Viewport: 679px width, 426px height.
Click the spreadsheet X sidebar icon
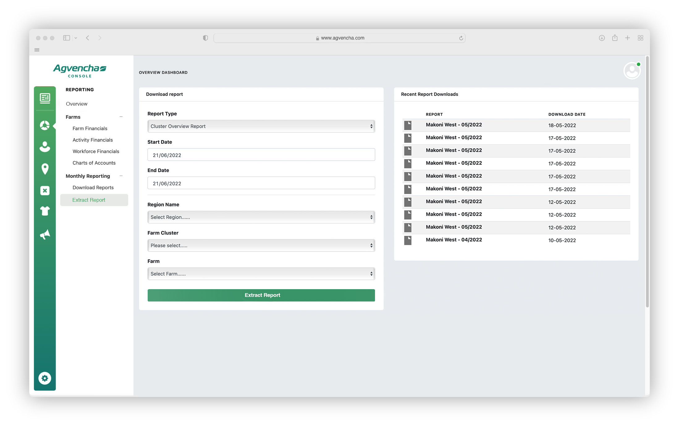pos(45,191)
